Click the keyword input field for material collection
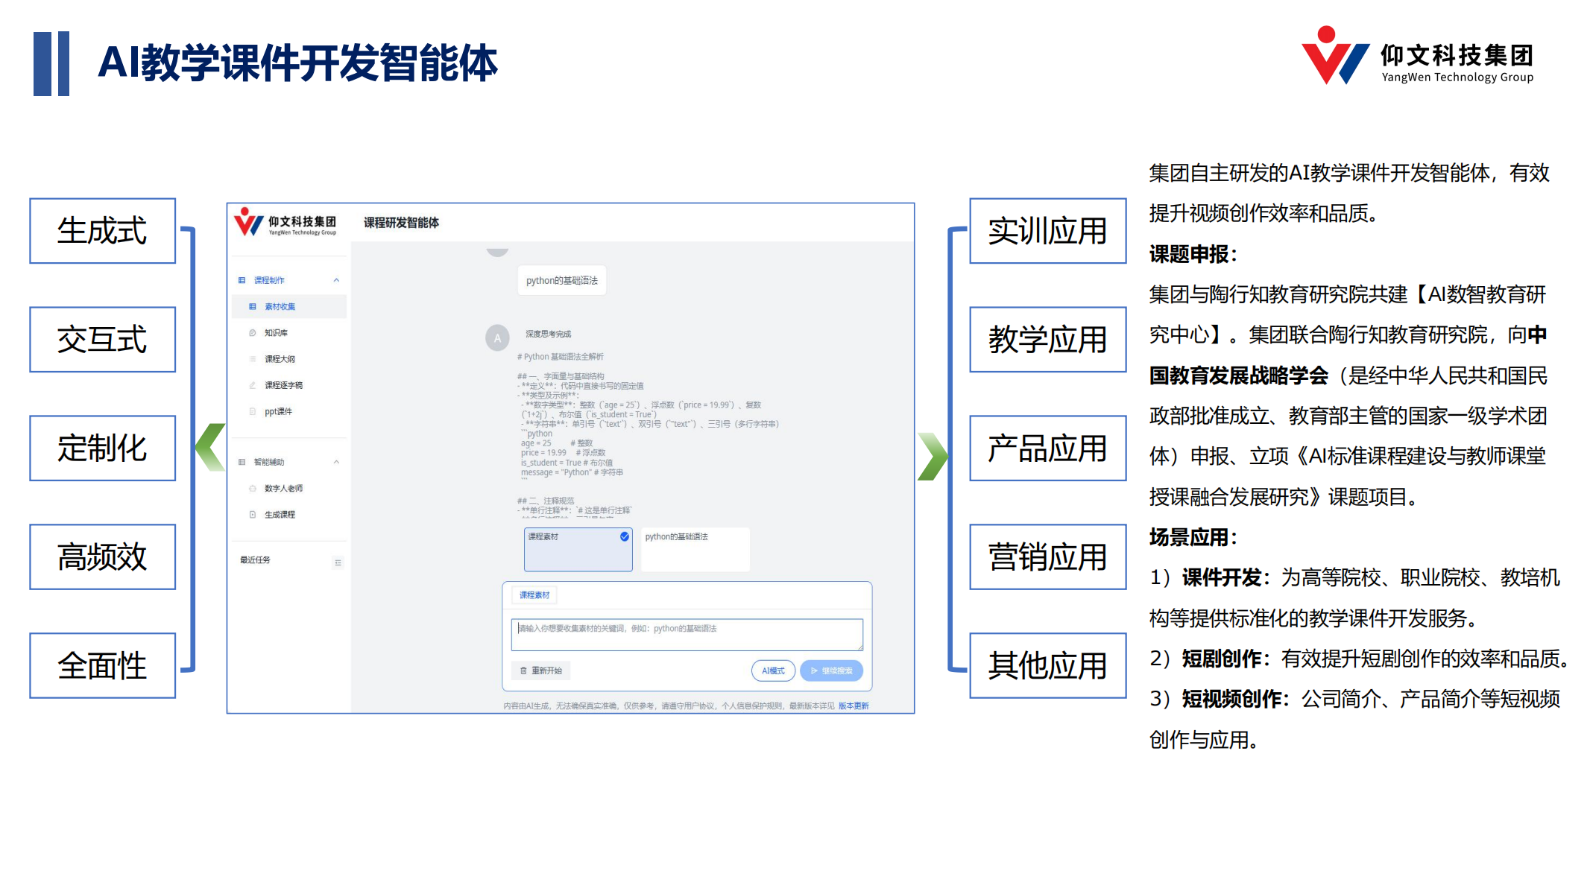Image resolution: width=1590 pixels, height=894 pixels. [x=681, y=633]
